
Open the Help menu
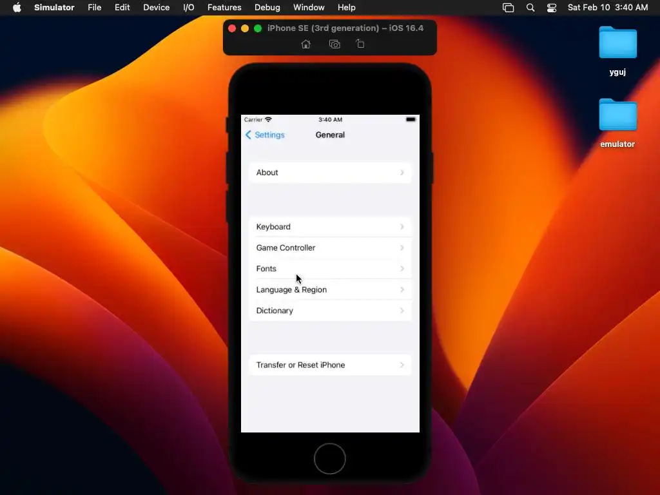(346, 8)
